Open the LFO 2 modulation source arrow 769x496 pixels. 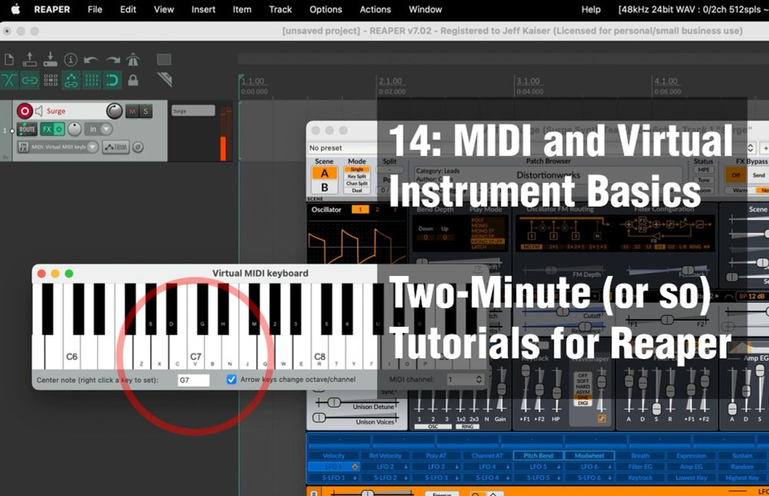click(405, 467)
